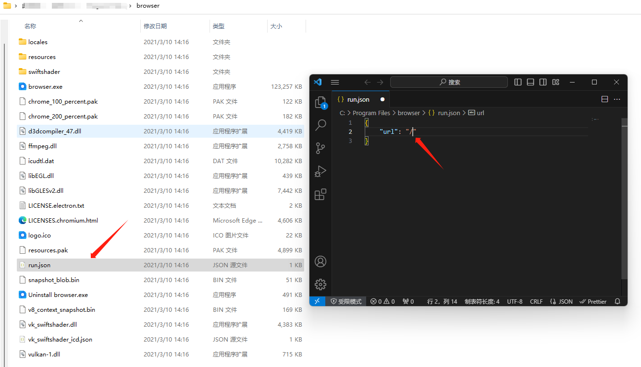Toggle the bottom panel layout
This screenshot has width=641, height=367.
530,82
